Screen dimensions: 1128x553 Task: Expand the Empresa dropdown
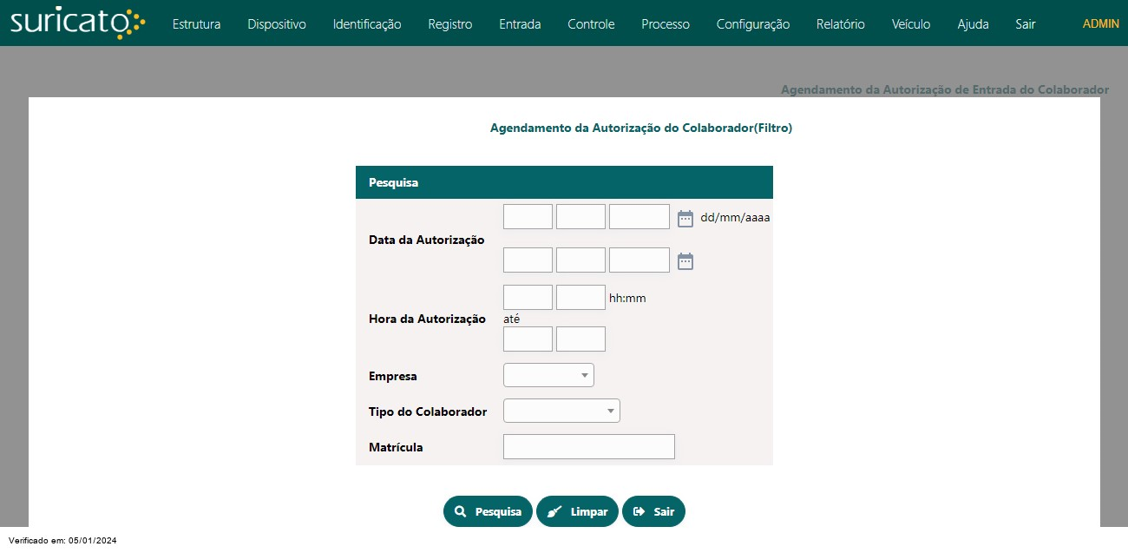tap(548, 375)
